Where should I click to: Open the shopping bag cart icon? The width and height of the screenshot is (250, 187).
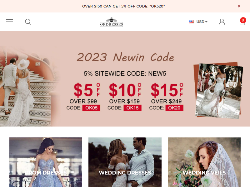pos(242,22)
